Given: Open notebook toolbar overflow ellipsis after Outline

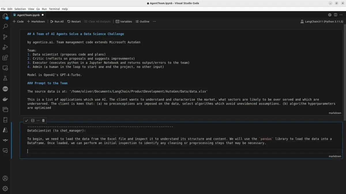Looking at the screenshot, I should [154, 22].
